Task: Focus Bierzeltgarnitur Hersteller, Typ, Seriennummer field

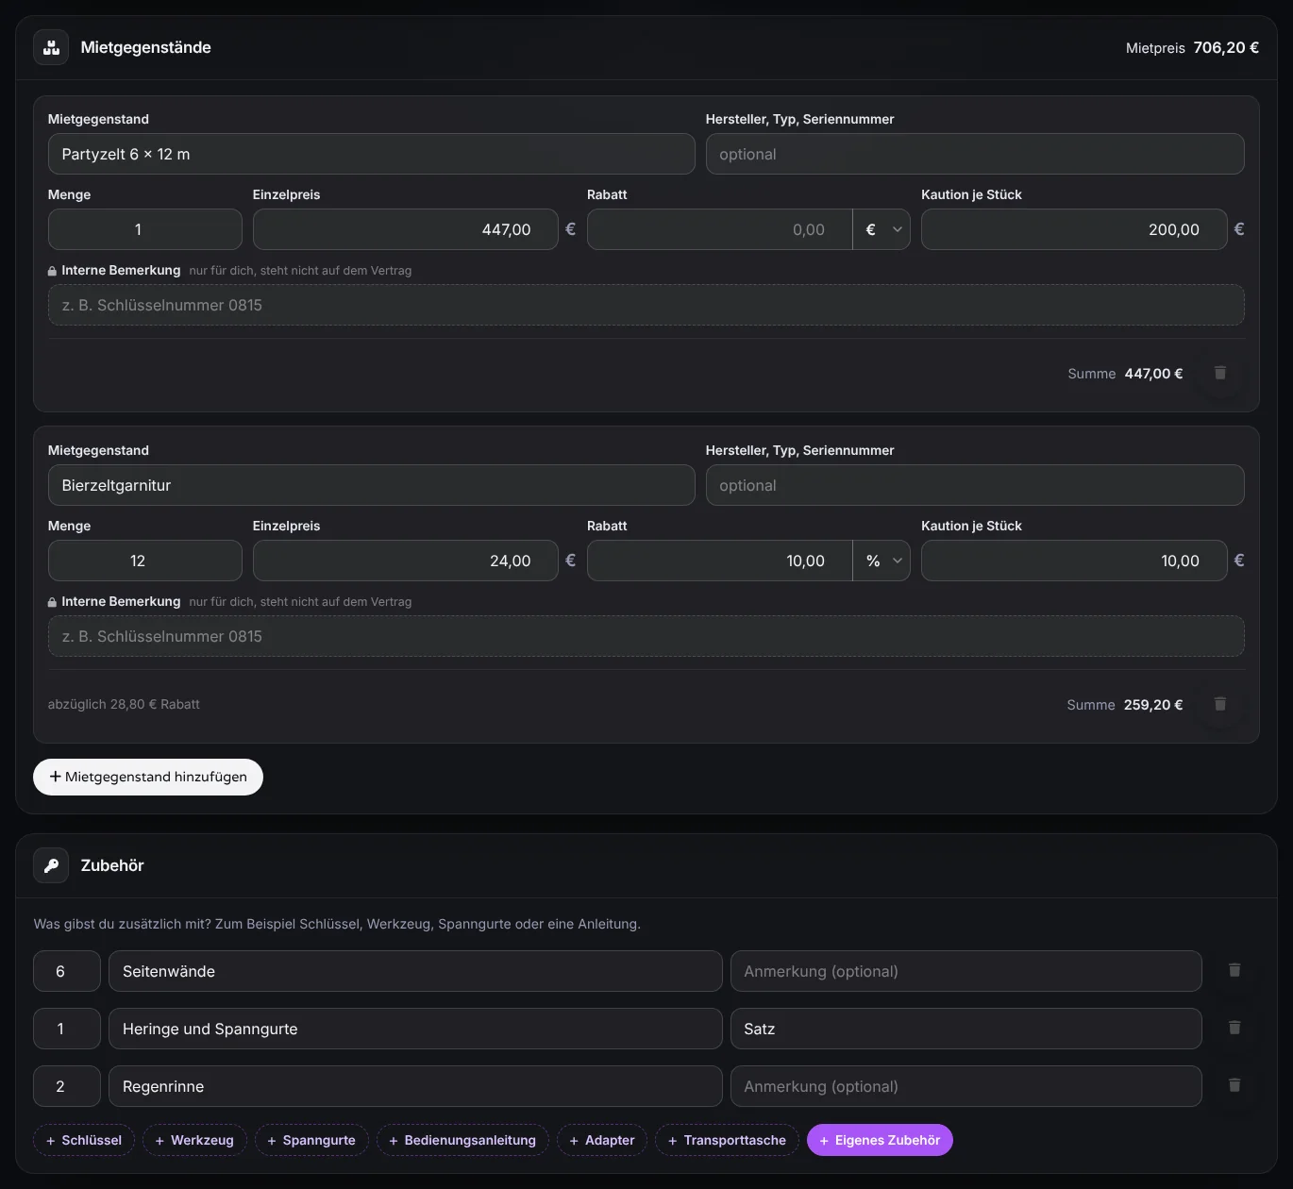Action: click(975, 485)
